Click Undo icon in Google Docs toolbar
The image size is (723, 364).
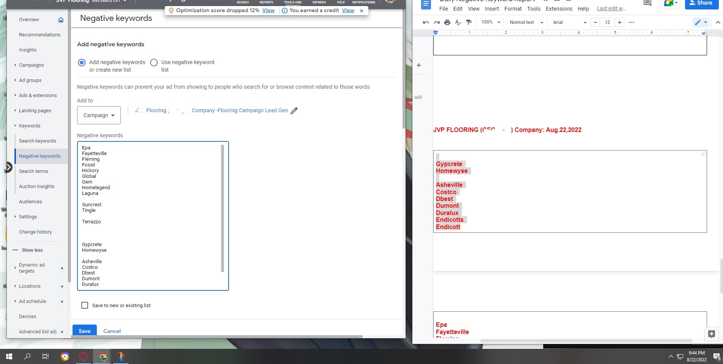point(426,22)
